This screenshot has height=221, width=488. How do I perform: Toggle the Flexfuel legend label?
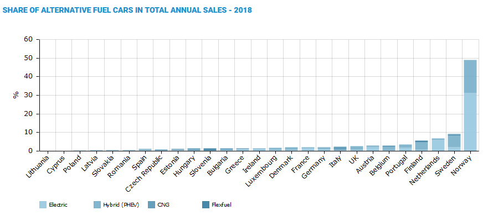click(221, 205)
